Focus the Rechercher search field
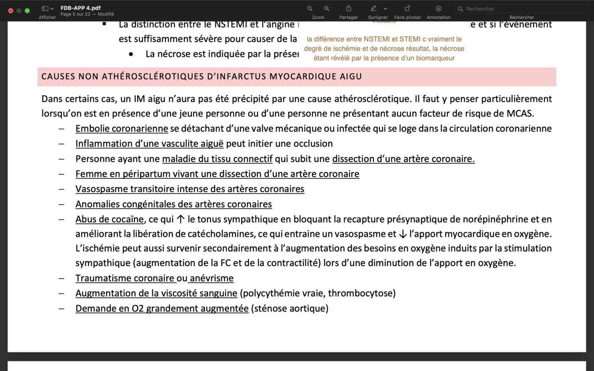The image size is (594, 371). coord(522,8)
